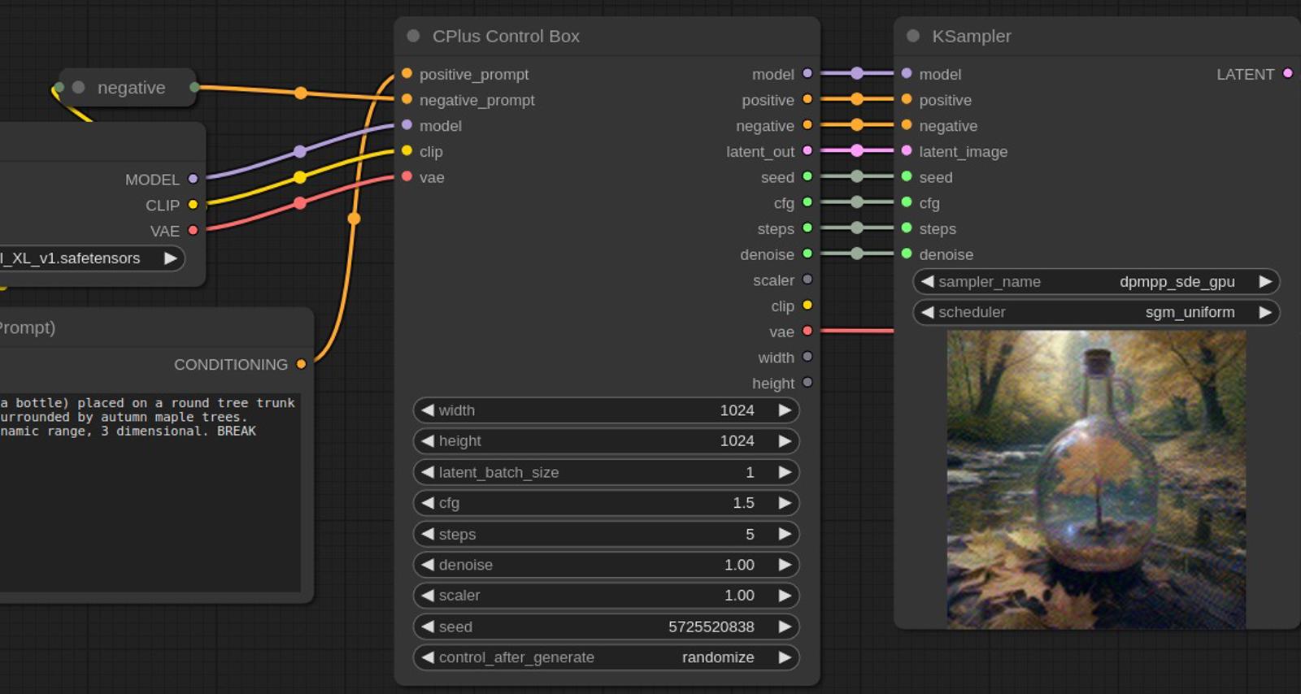The width and height of the screenshot is (1301, 694).
Task: Click the KSampler seed input socket
Action: [907, 176]
